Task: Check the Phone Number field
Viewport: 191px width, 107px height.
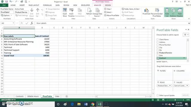Action: click(158, 45)
